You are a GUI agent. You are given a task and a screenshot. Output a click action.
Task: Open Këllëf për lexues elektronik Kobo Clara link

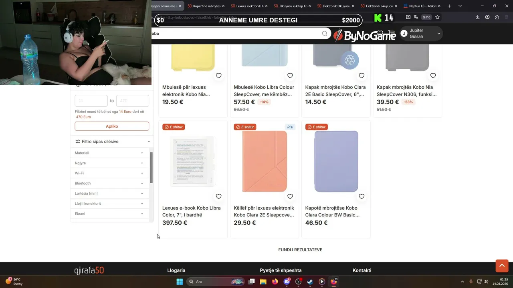coord(264,211)
